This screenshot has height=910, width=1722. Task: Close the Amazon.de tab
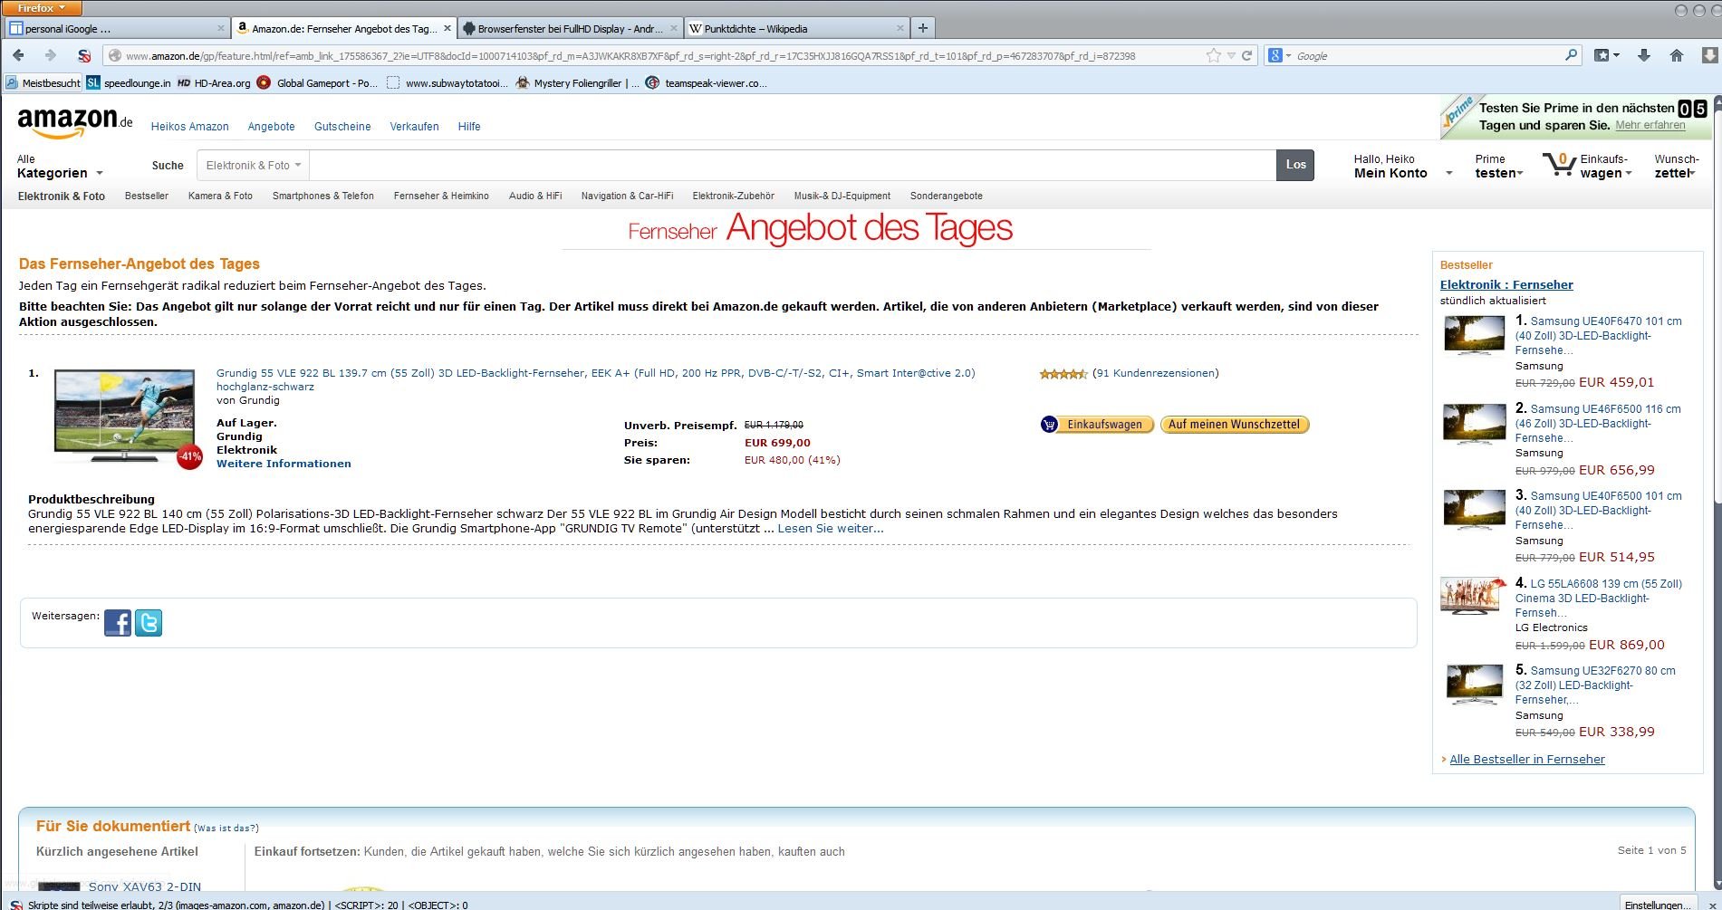447,28
